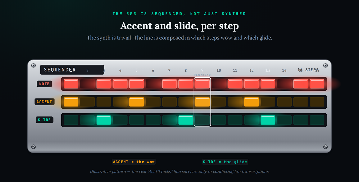Enable SLIDE on step 10
The width and height of the screenshot is (359, 182).
[219, 120]
